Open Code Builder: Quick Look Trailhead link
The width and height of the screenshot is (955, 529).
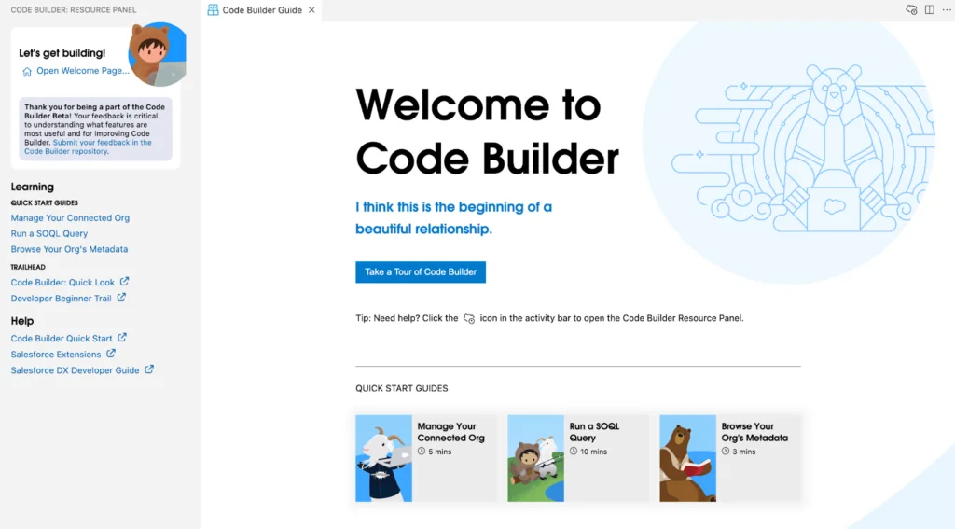coord(62,282)
